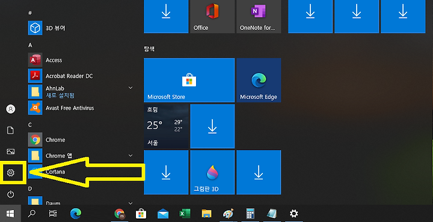The width and height of the screenshot is (433, 222).
Task: Open Settings gear on the taskbar
Action: point(293,214)
